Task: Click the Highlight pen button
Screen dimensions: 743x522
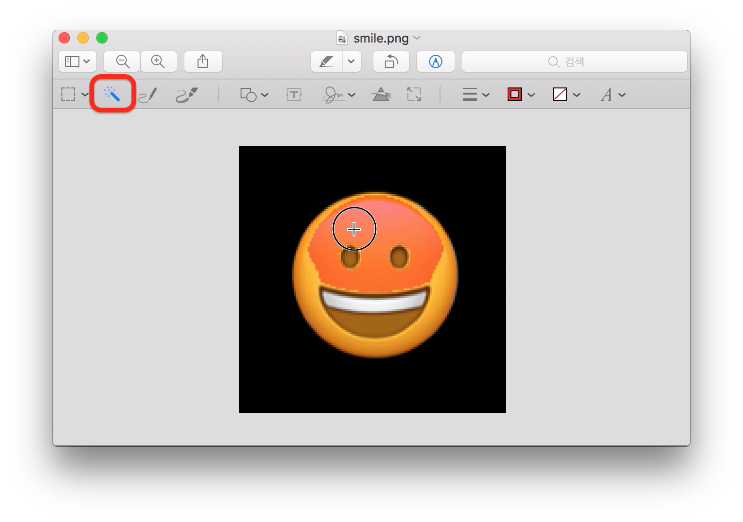Action: [327, 61]
